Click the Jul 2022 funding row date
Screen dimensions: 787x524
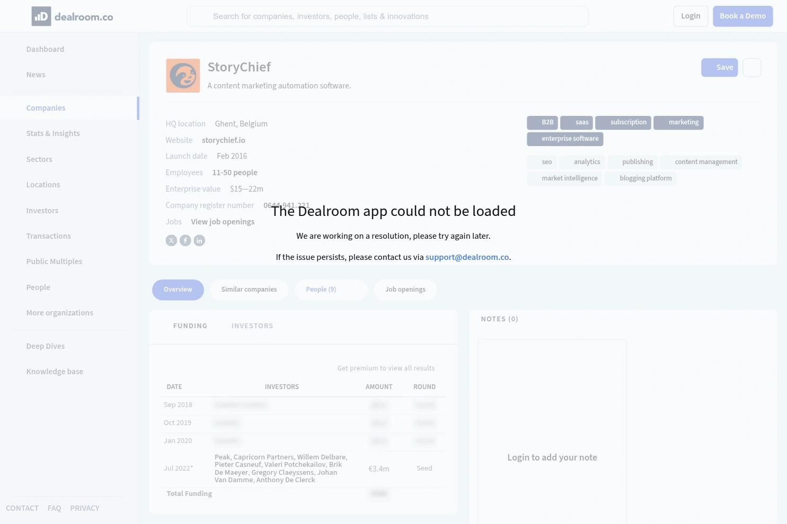point(179,468)
